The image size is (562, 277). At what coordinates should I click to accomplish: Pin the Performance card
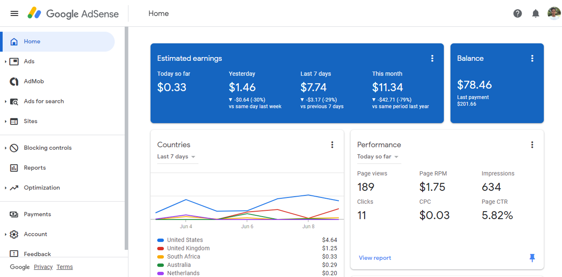[532, 258]
